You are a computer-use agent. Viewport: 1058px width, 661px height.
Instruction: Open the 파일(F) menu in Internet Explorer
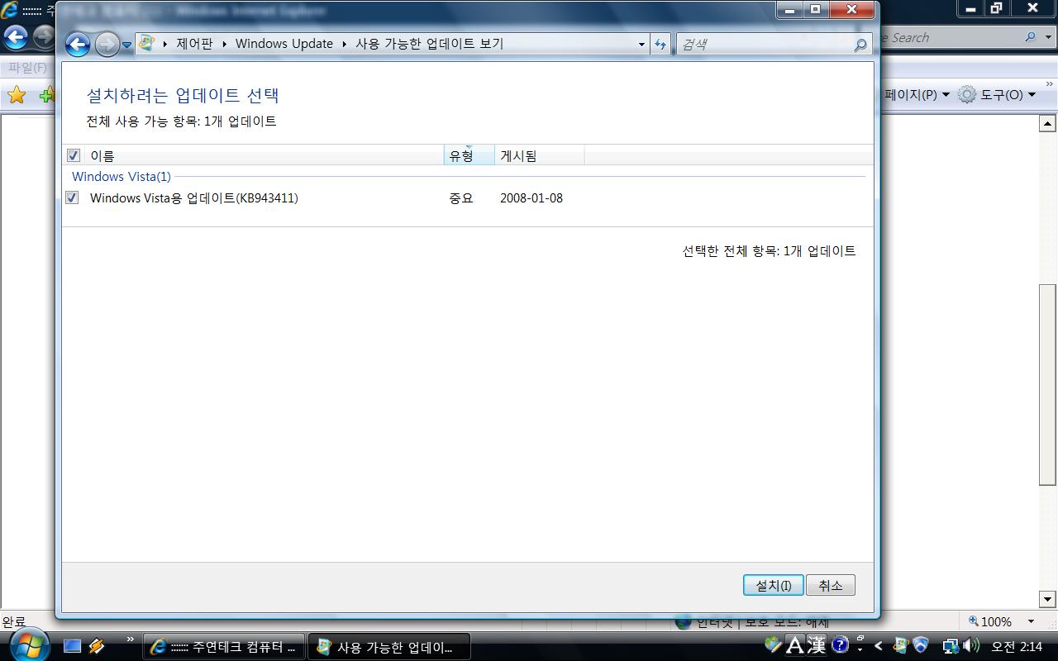tap(27, 68)
